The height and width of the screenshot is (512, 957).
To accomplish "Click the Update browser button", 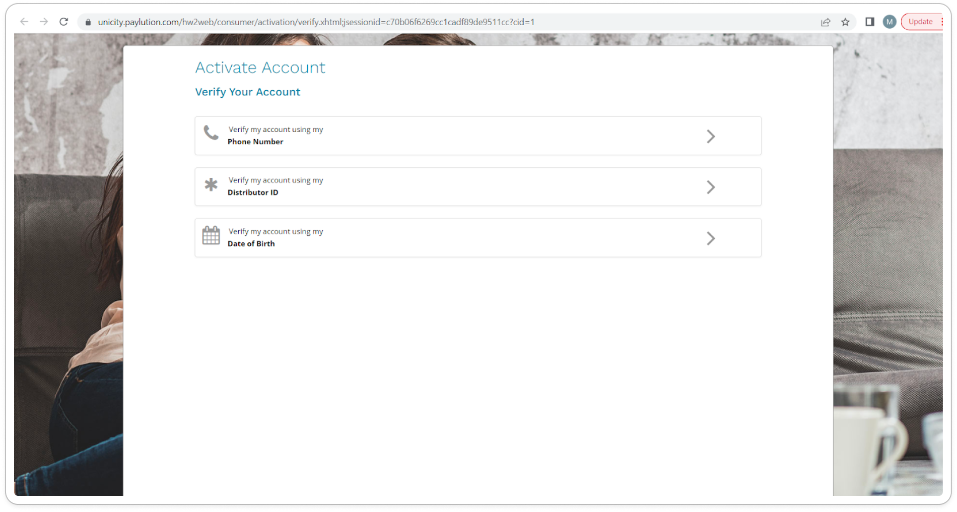I will point(921,22).
